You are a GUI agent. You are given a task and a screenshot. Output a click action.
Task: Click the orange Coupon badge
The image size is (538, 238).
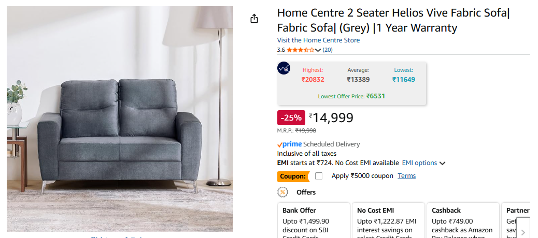click(x=293, y=176)
